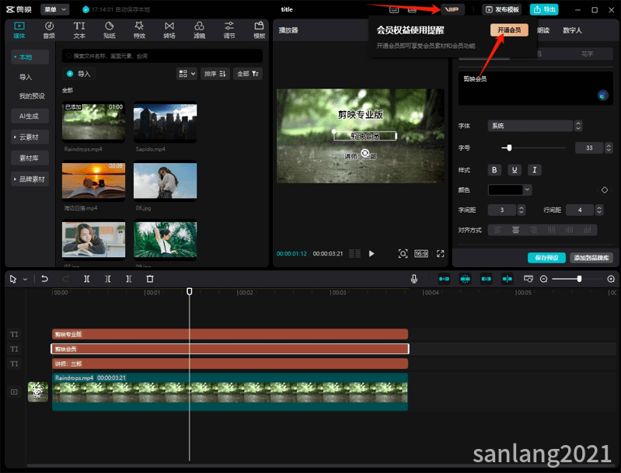
Task: Toggle italic style I
Action: (x=535, y=170)
